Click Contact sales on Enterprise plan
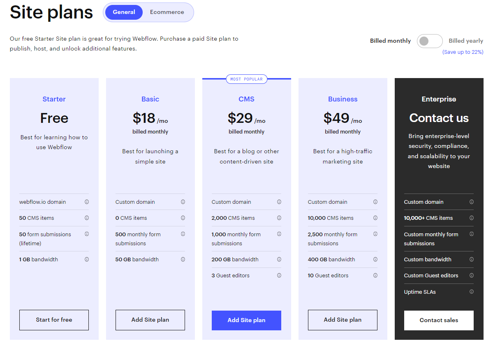Image resolution: width=493 pixels, height=348 pixels. click(x=439, y=320)
